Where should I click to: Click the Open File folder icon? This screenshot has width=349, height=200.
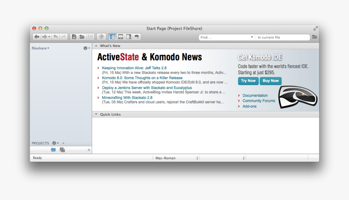coord(82,37)
